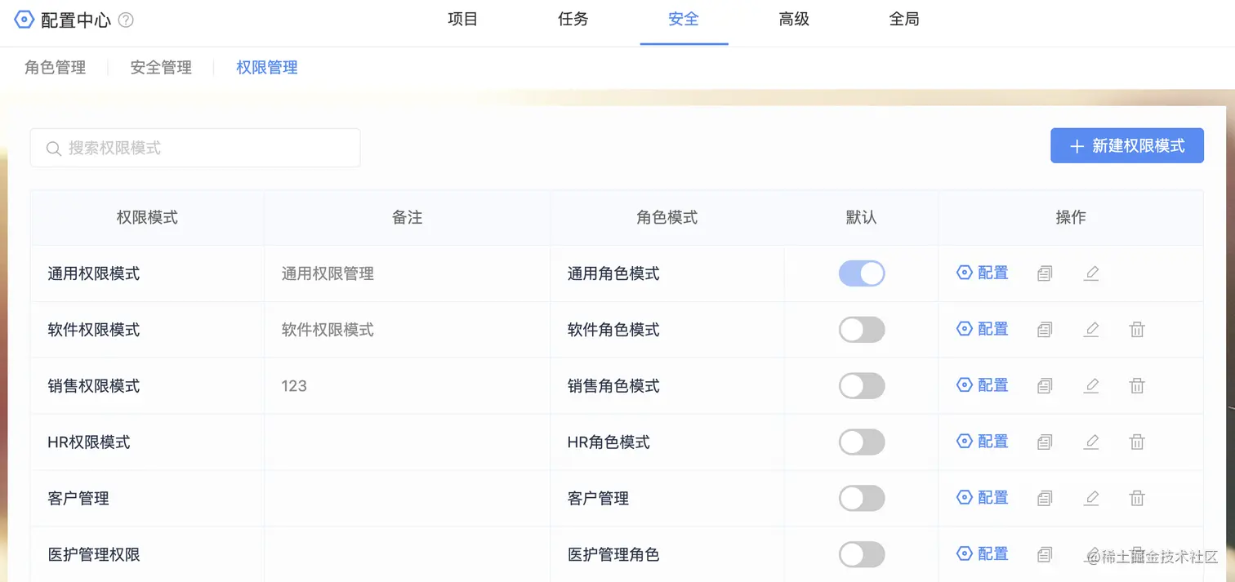
Task: Enable default switch for 软件权限模式
Action: click(862, 330)
